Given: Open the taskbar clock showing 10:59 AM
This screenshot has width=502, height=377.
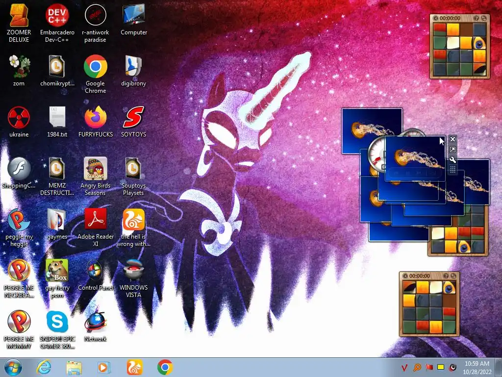Looking at the screenshot, I should coord(477,368).
